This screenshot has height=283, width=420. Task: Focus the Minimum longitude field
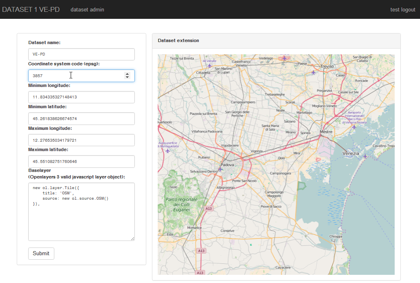81,97
